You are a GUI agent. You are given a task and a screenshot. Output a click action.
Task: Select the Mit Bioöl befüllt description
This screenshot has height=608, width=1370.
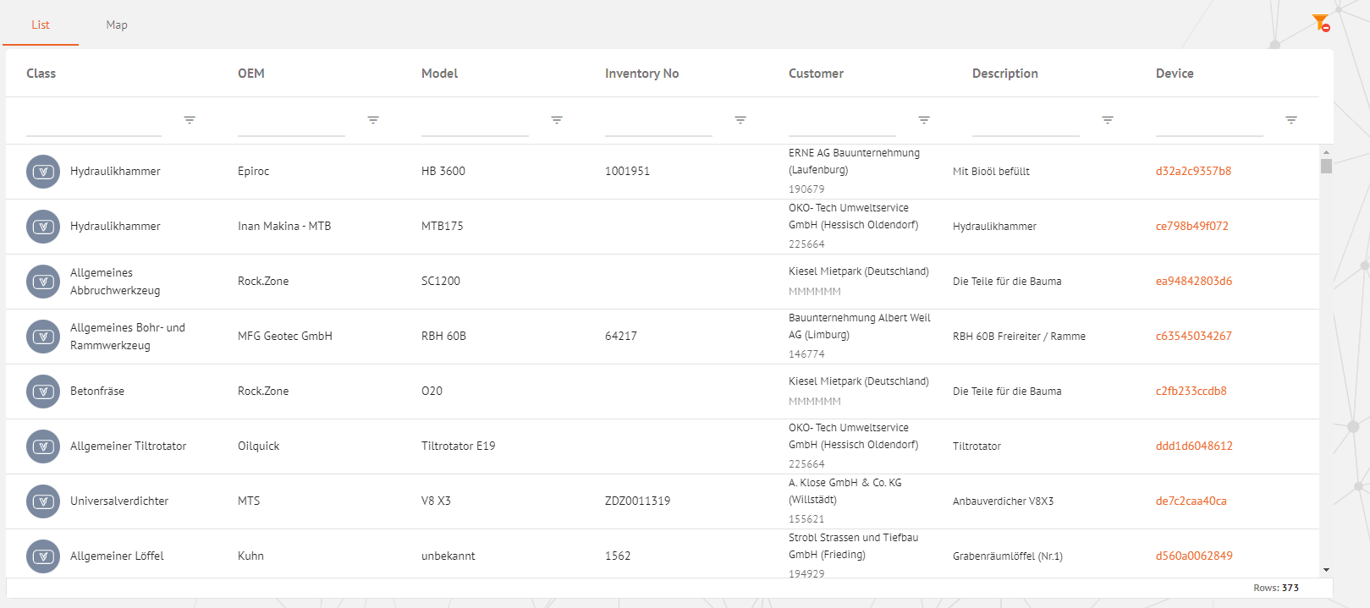click(x=991, y=172)
